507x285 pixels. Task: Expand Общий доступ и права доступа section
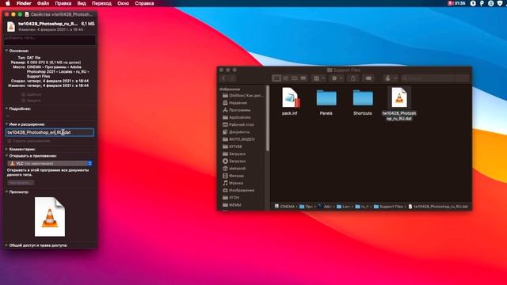tap(6, 245)
